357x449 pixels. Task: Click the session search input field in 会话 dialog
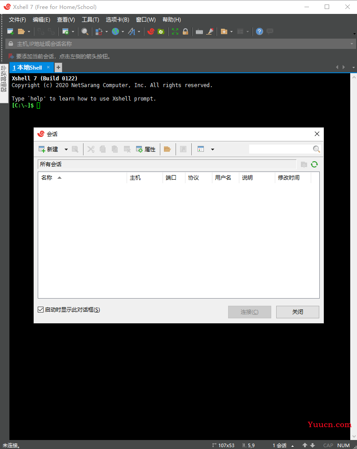click(x=281, y=149)
